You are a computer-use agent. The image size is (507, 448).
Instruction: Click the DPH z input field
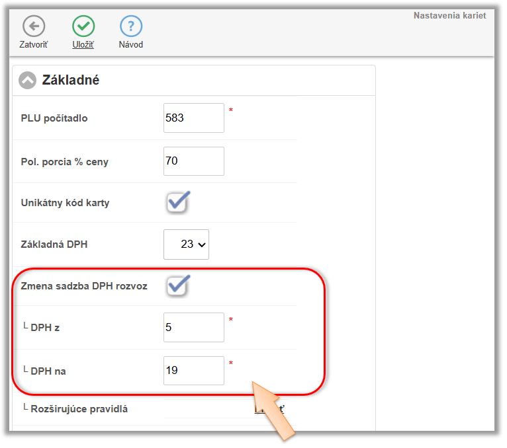click(193, 327)
